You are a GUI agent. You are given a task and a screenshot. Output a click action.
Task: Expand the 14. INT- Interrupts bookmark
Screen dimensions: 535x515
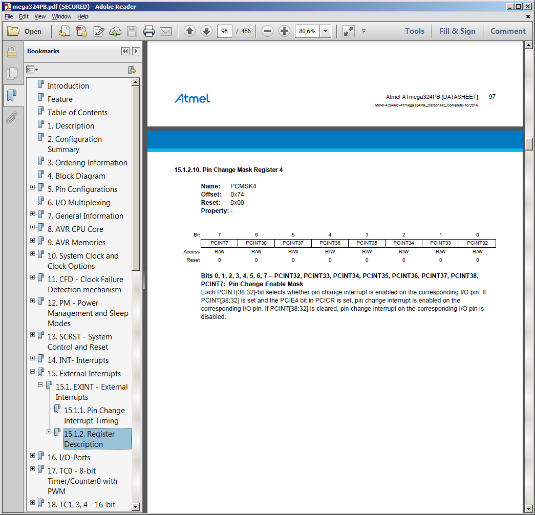point(32,358)
